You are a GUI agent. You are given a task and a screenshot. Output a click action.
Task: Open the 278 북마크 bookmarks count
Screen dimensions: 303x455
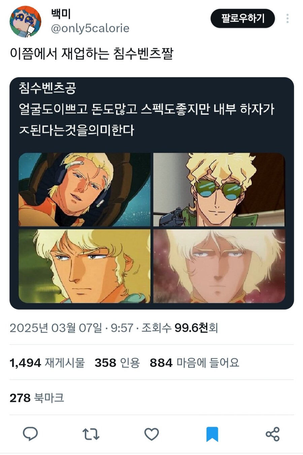click(x=37, y=398)
